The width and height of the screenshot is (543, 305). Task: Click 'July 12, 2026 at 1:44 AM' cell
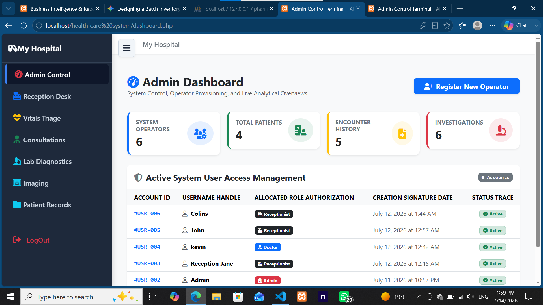point(404,214)
